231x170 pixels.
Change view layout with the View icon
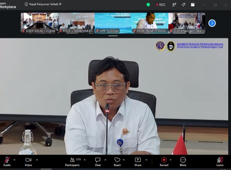tap(193, 5)
